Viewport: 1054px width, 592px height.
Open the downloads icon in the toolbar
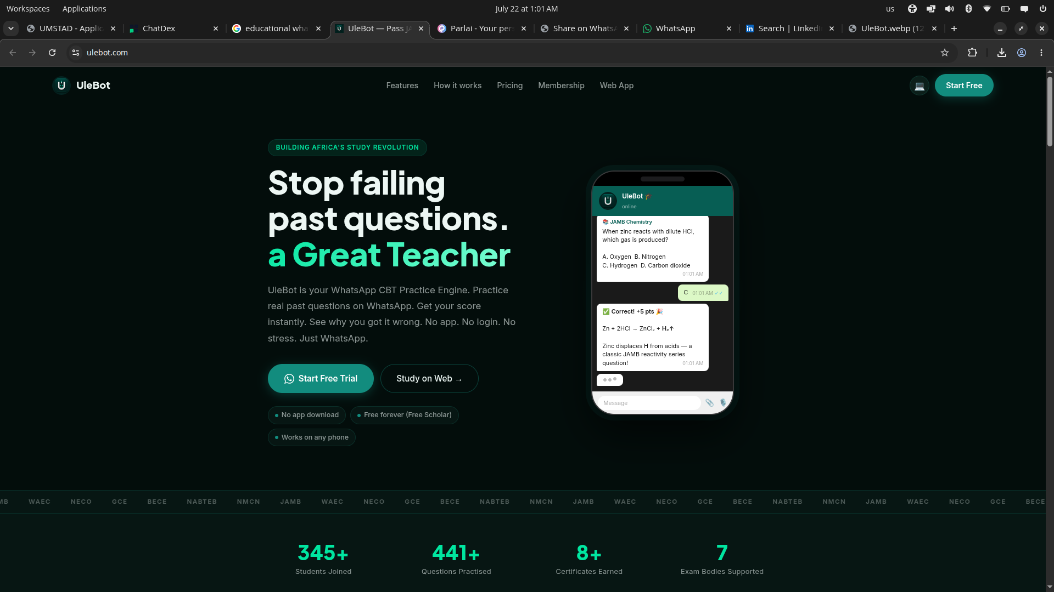1002,53
